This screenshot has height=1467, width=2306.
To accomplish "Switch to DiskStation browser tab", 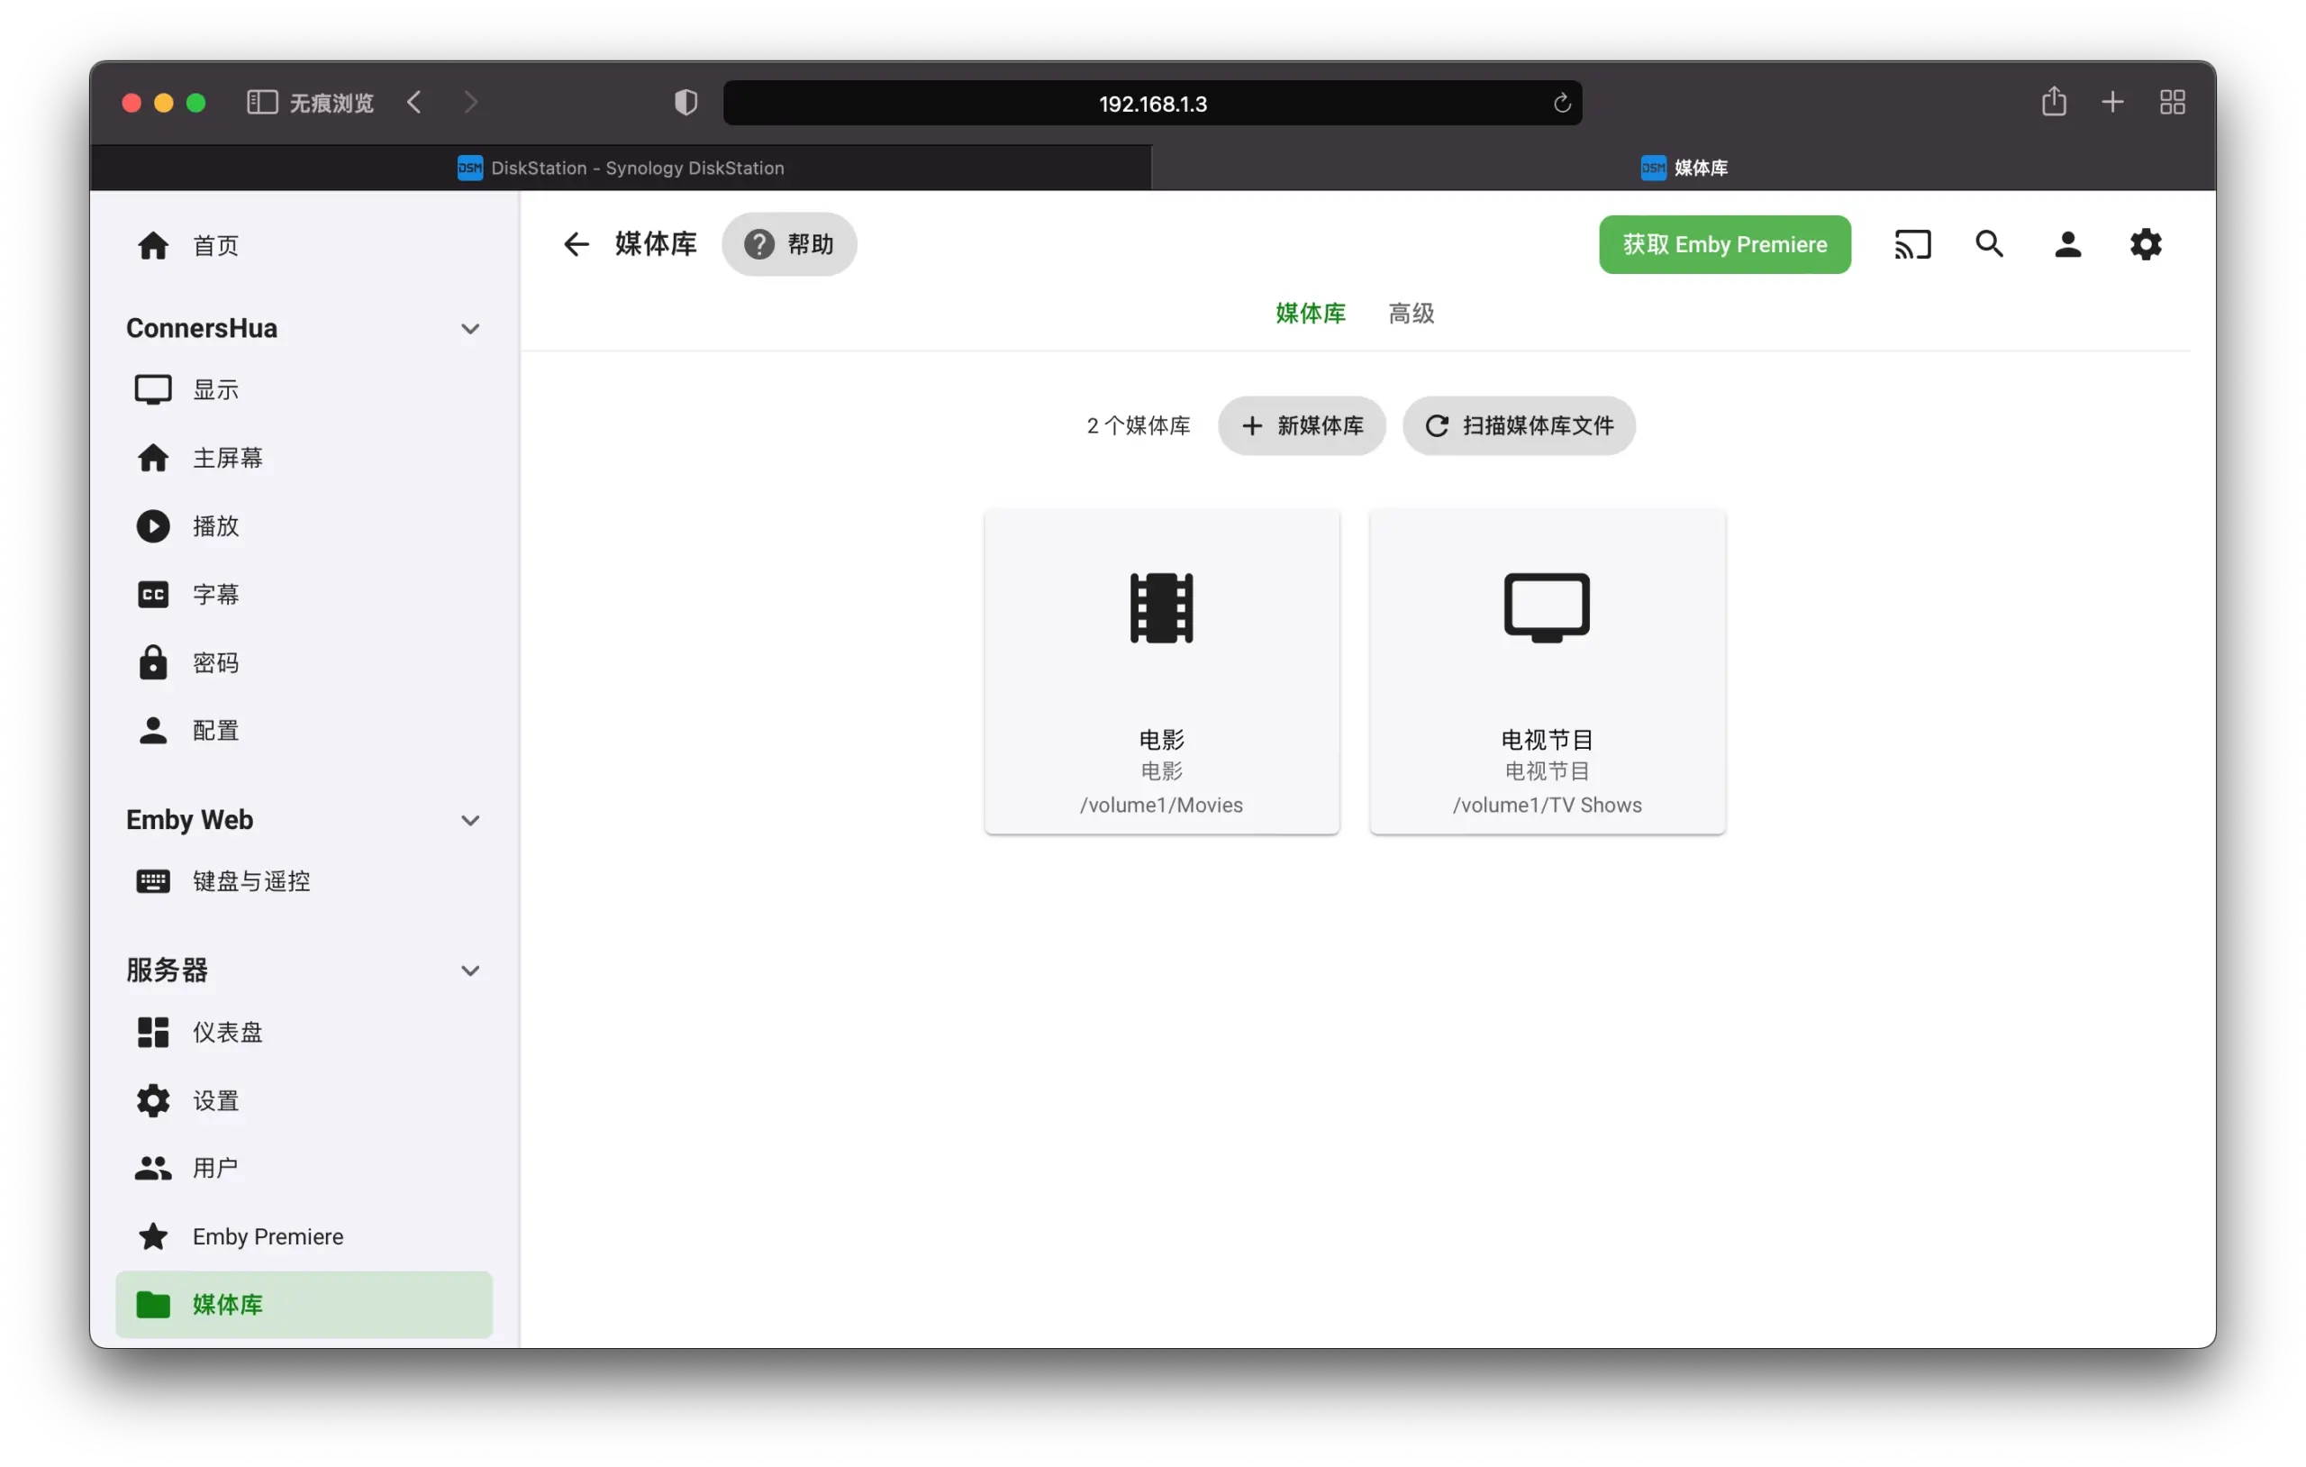I will [x=621, y=168].
